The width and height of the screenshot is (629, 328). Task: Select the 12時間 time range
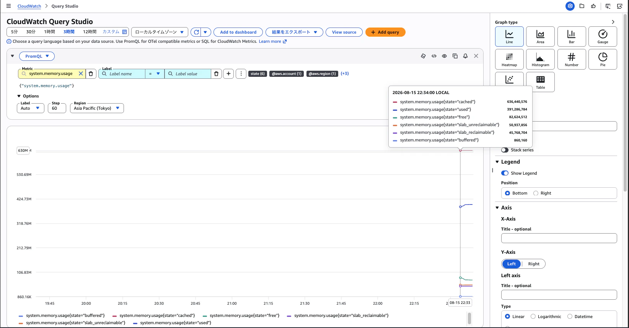coord(90,32)
